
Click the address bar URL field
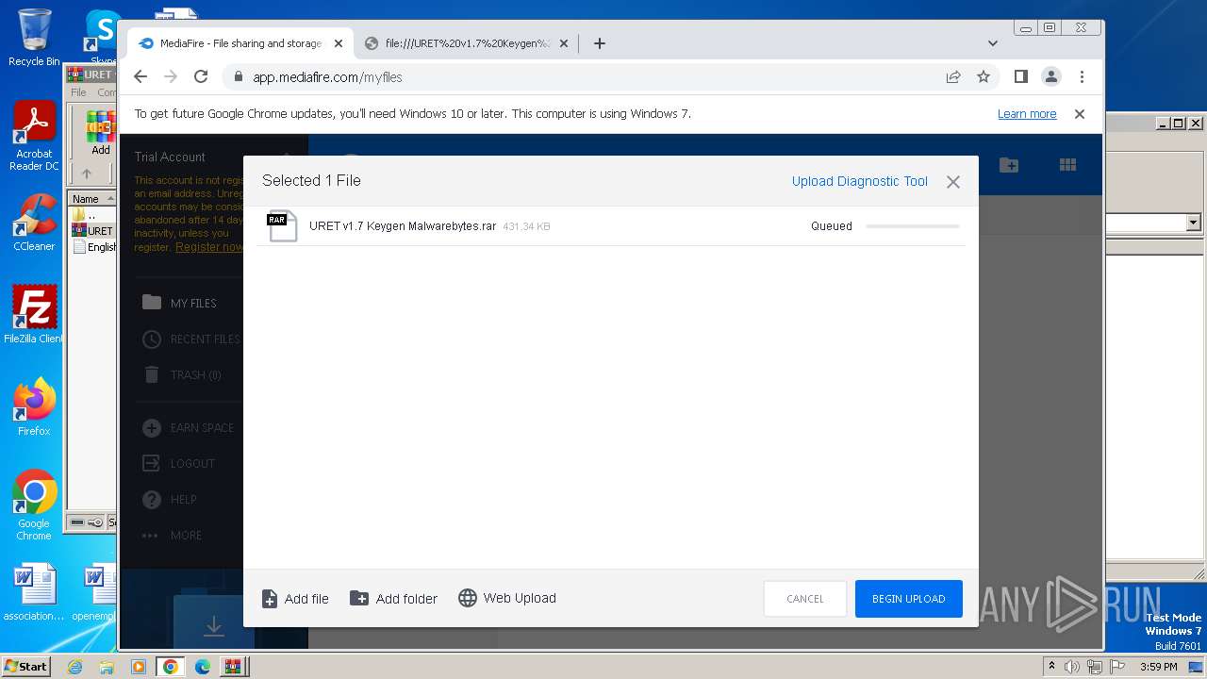click(x=585, y=76)
